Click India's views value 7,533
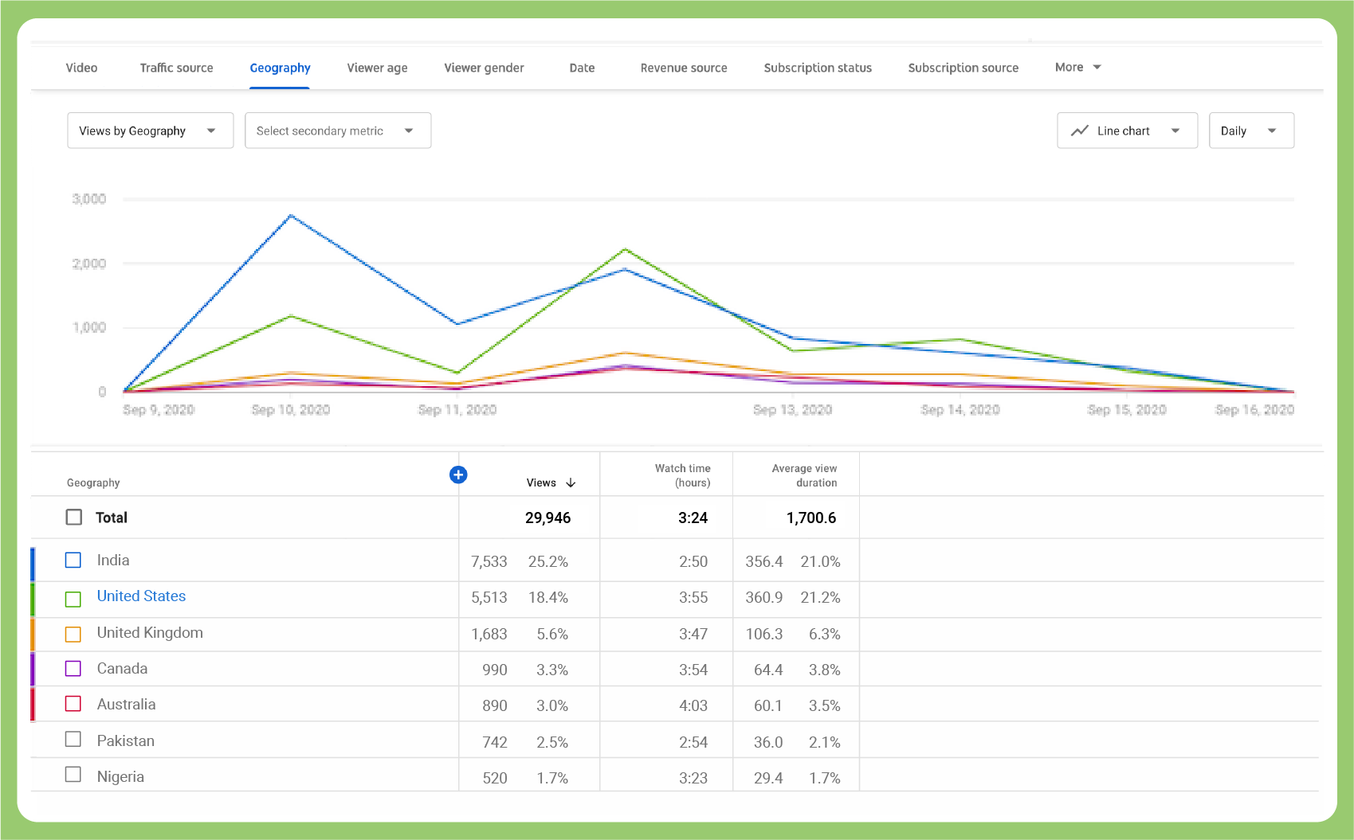Screen dimensions: 1354x840 pos(489,561)
